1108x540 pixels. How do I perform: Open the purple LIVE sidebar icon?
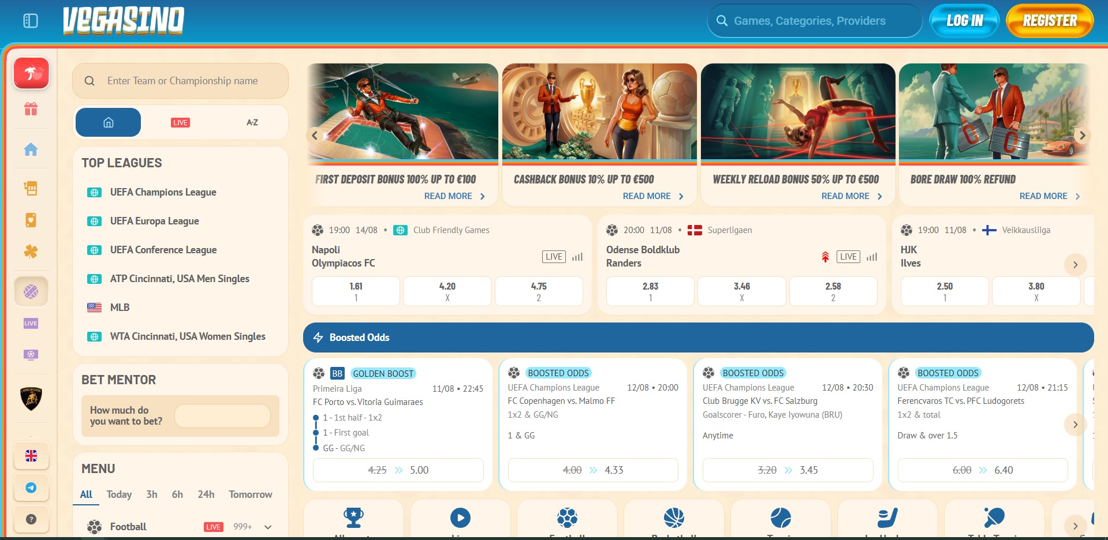31,323
